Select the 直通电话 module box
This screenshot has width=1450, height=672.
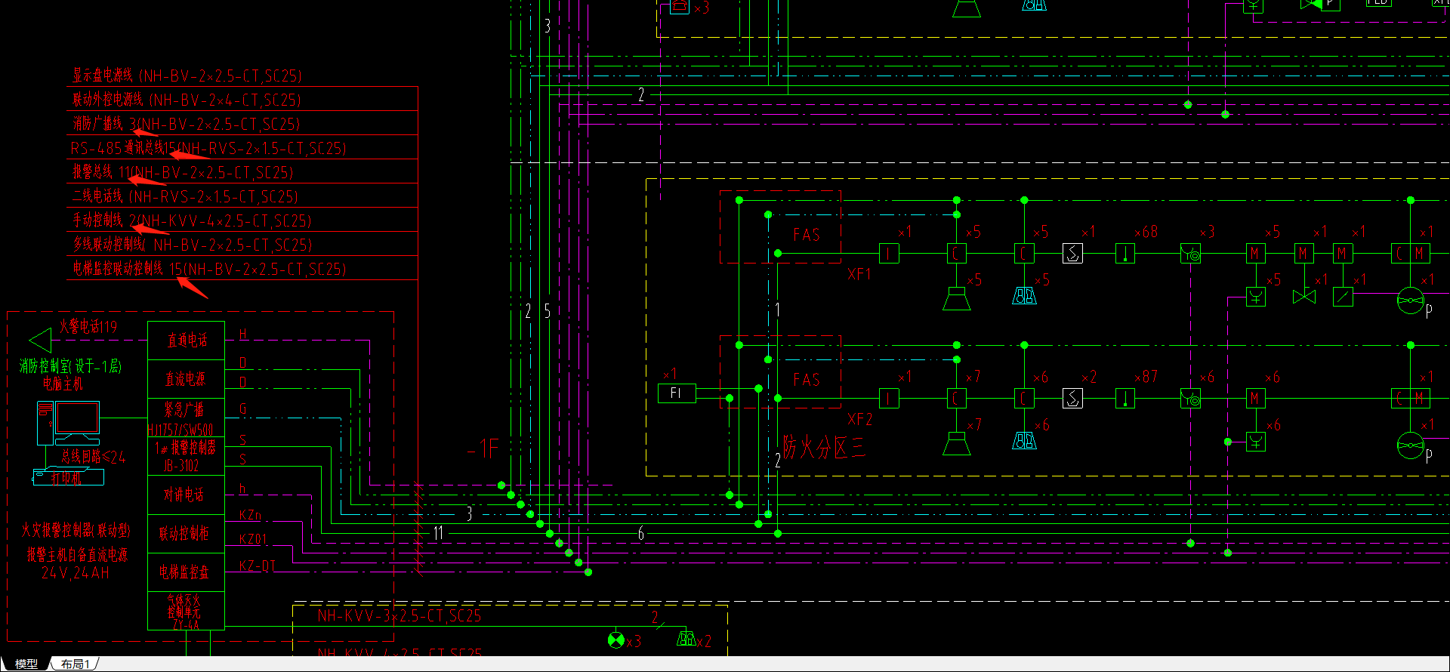pyautogui.click(x=186, y=341)
